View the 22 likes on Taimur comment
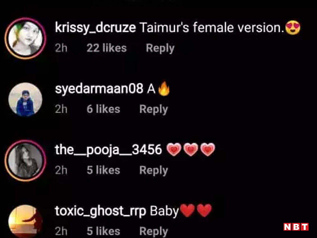317x238 pixels. pos(106,48)
